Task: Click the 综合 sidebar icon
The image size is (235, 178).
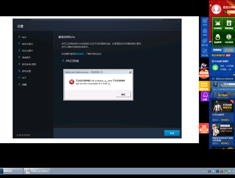Action: pos(19,37)
